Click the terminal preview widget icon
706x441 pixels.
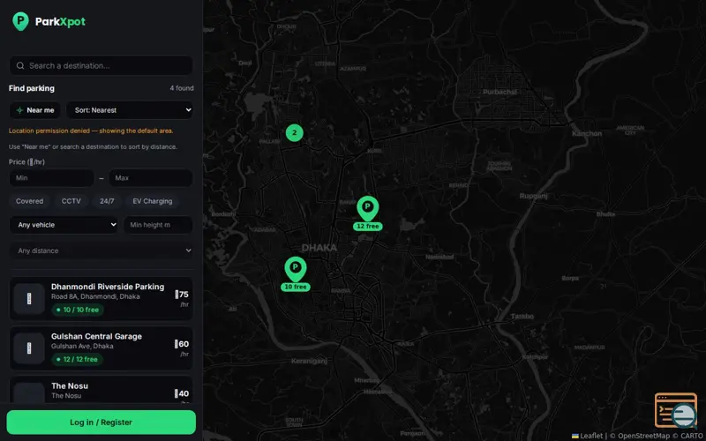(x=676, y=410)
